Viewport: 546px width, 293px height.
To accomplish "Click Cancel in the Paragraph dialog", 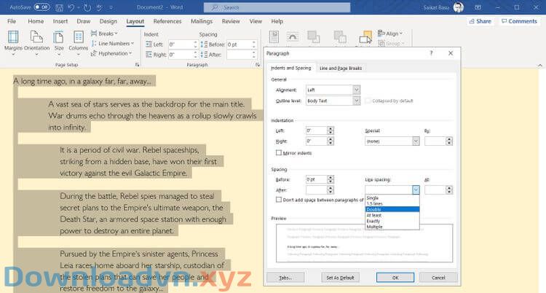I will [438, 278].
